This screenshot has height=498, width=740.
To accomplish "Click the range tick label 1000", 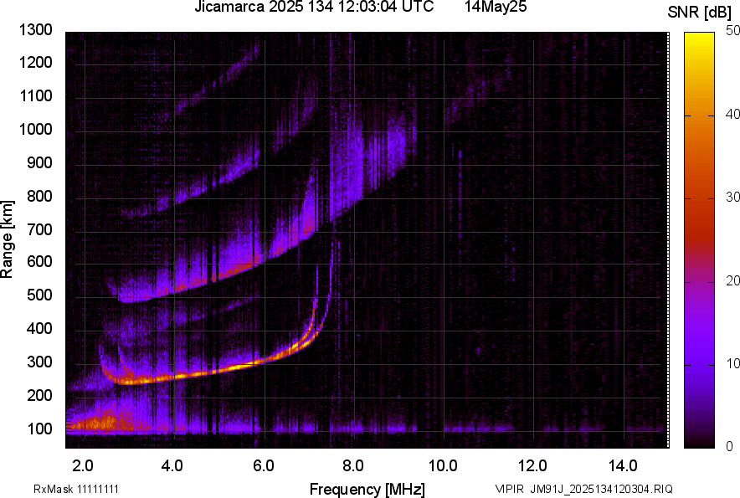I will 35,130.
